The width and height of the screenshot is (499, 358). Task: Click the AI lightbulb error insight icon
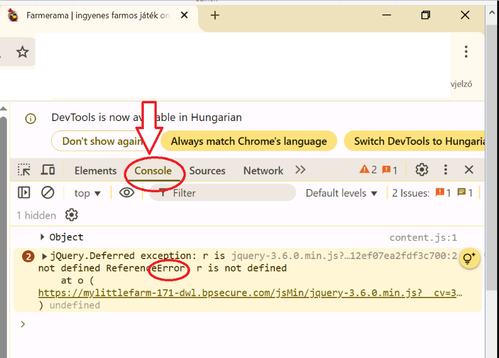[x=469, y=258]
